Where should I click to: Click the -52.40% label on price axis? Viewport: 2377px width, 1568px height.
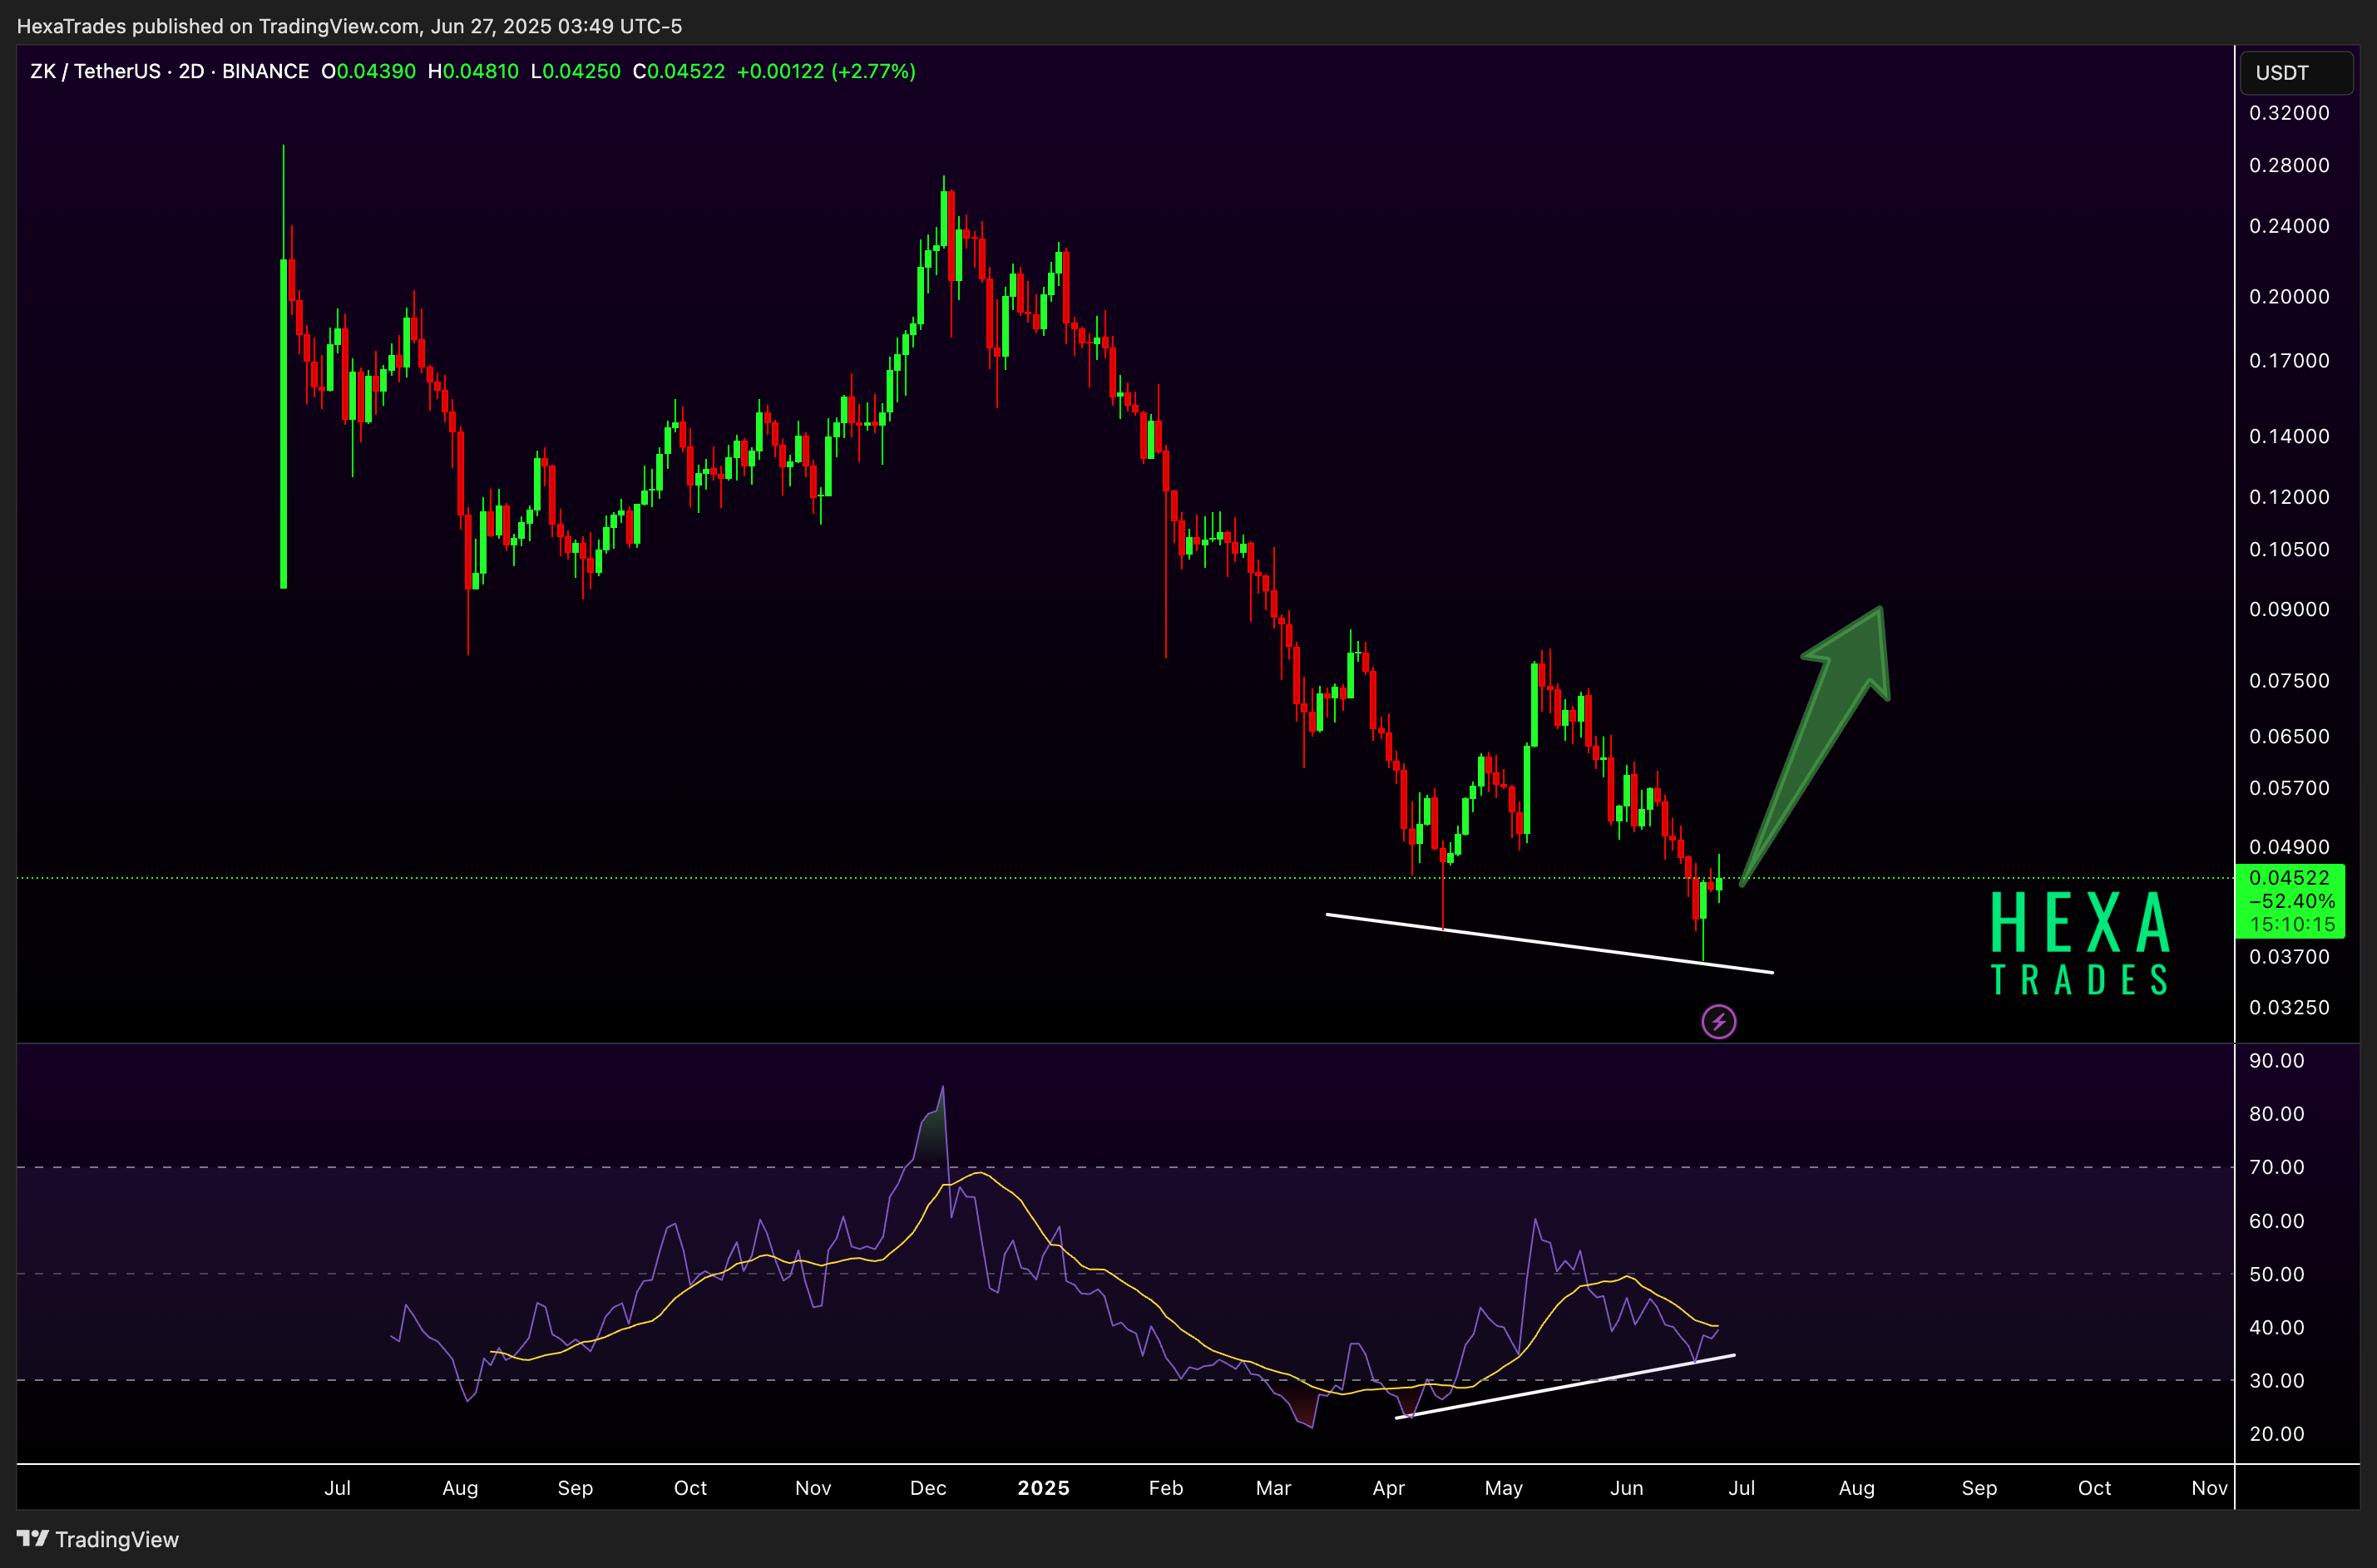pos(2292,901)
